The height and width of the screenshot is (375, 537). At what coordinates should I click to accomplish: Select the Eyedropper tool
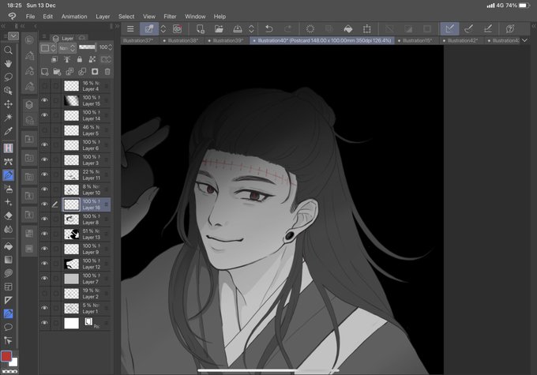tap(8, 131)
